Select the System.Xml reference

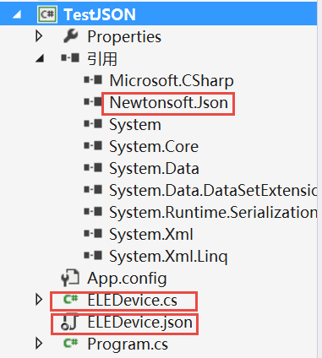click(x=151, y=235)
